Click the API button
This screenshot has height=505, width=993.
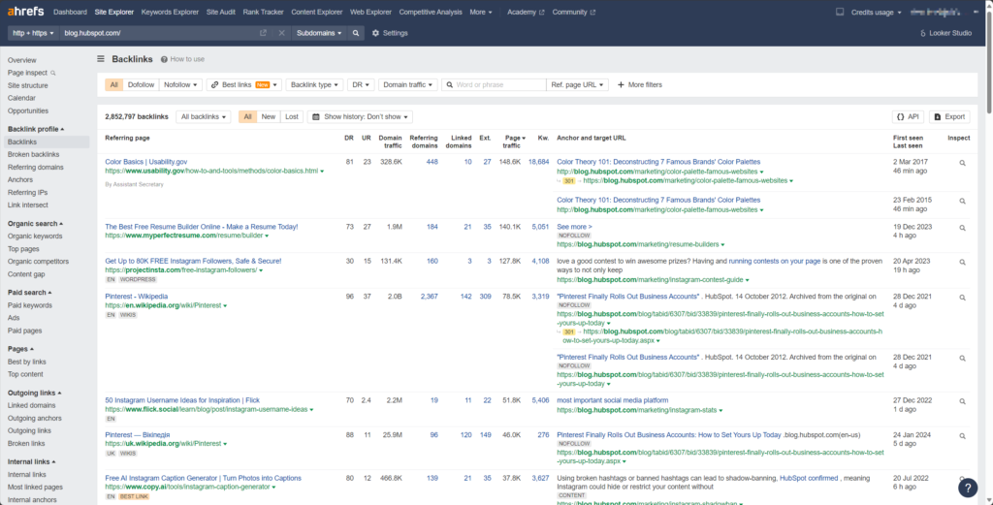point(908,116)
